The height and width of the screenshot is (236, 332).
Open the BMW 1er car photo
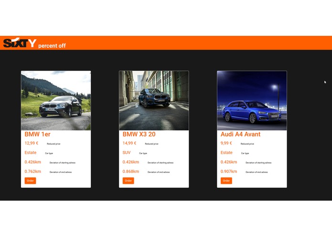click(56, 100)
